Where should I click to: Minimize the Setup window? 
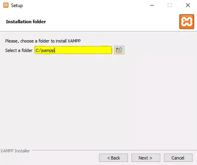coord(152,5)
